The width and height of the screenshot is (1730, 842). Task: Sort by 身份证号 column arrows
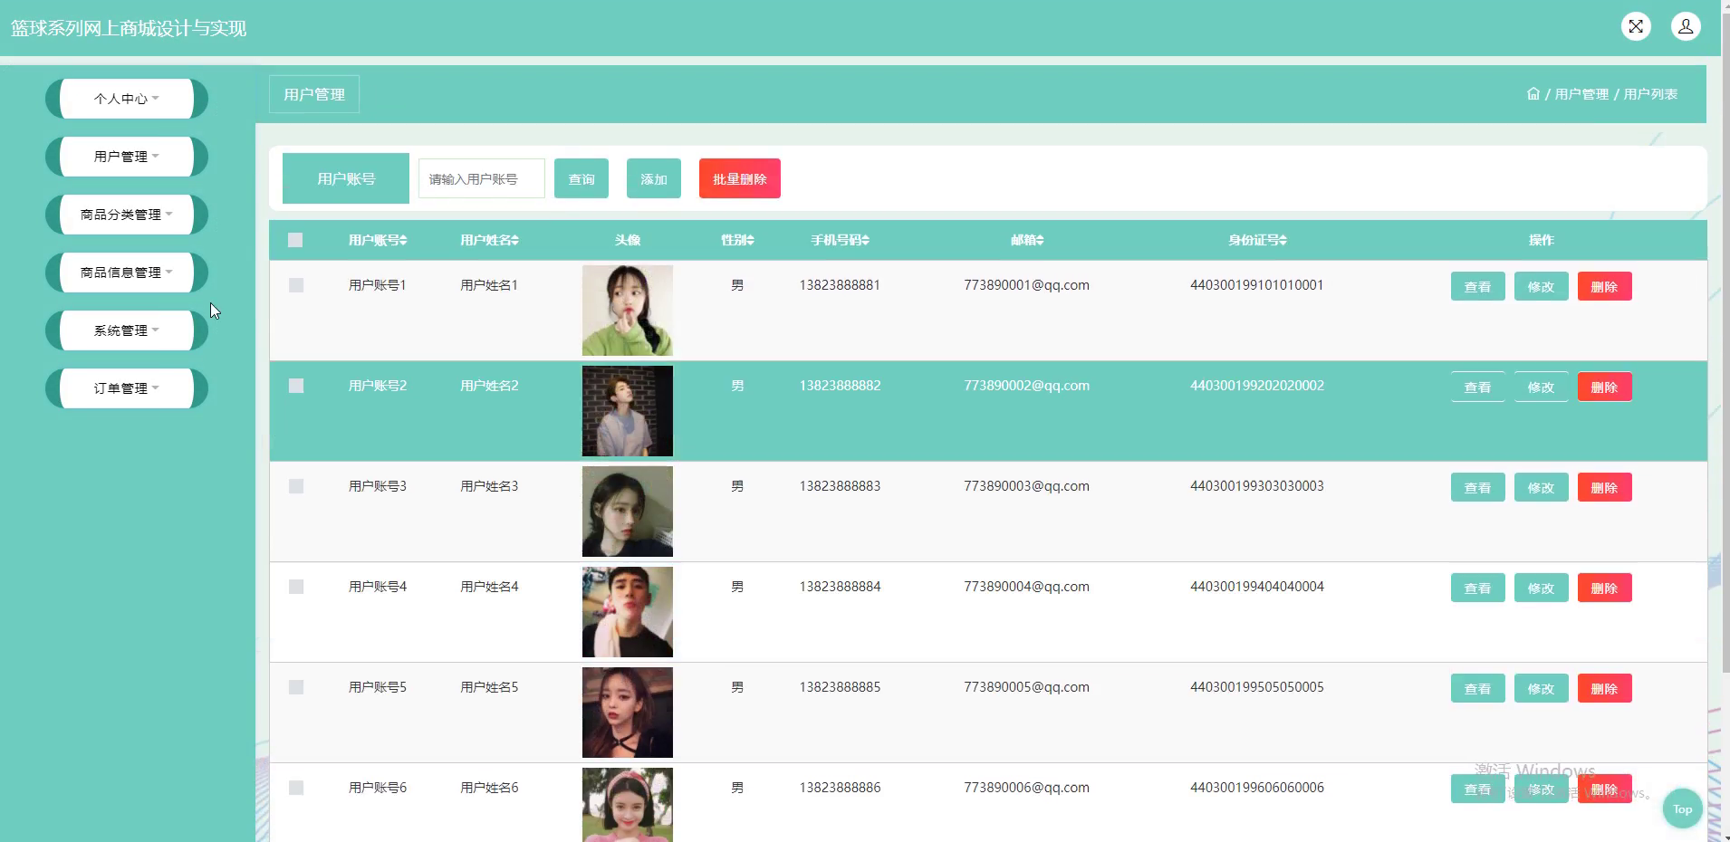pos(1283,240)
